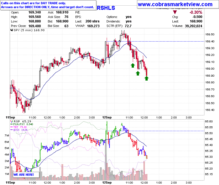219x185 pixels.
Task: Click the '$VIX 14.06' legend entry
Action: click(20, 130)
